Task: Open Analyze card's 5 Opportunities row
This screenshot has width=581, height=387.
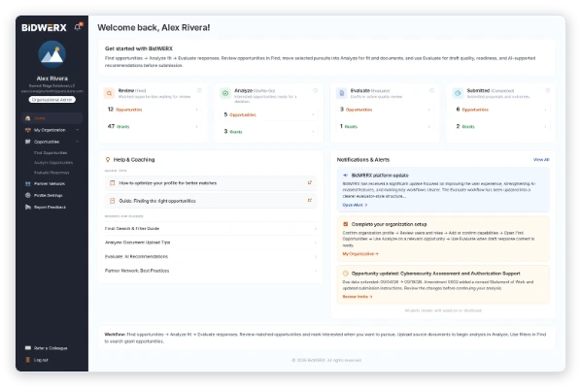Action: pos(269,114)
